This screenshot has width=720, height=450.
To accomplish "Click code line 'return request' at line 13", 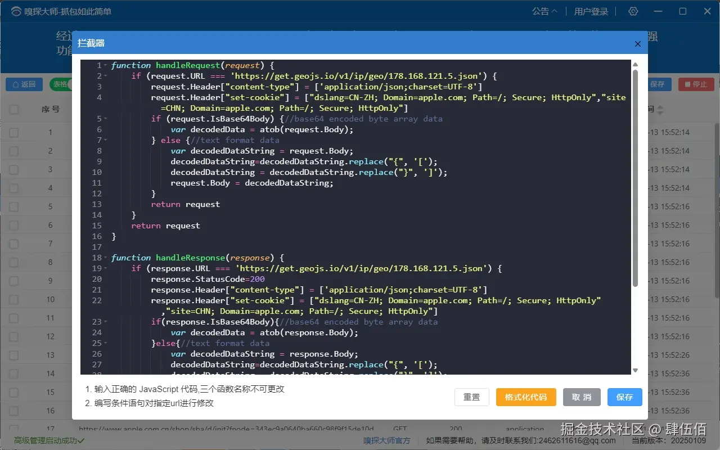I will click(x=185, y=204).
